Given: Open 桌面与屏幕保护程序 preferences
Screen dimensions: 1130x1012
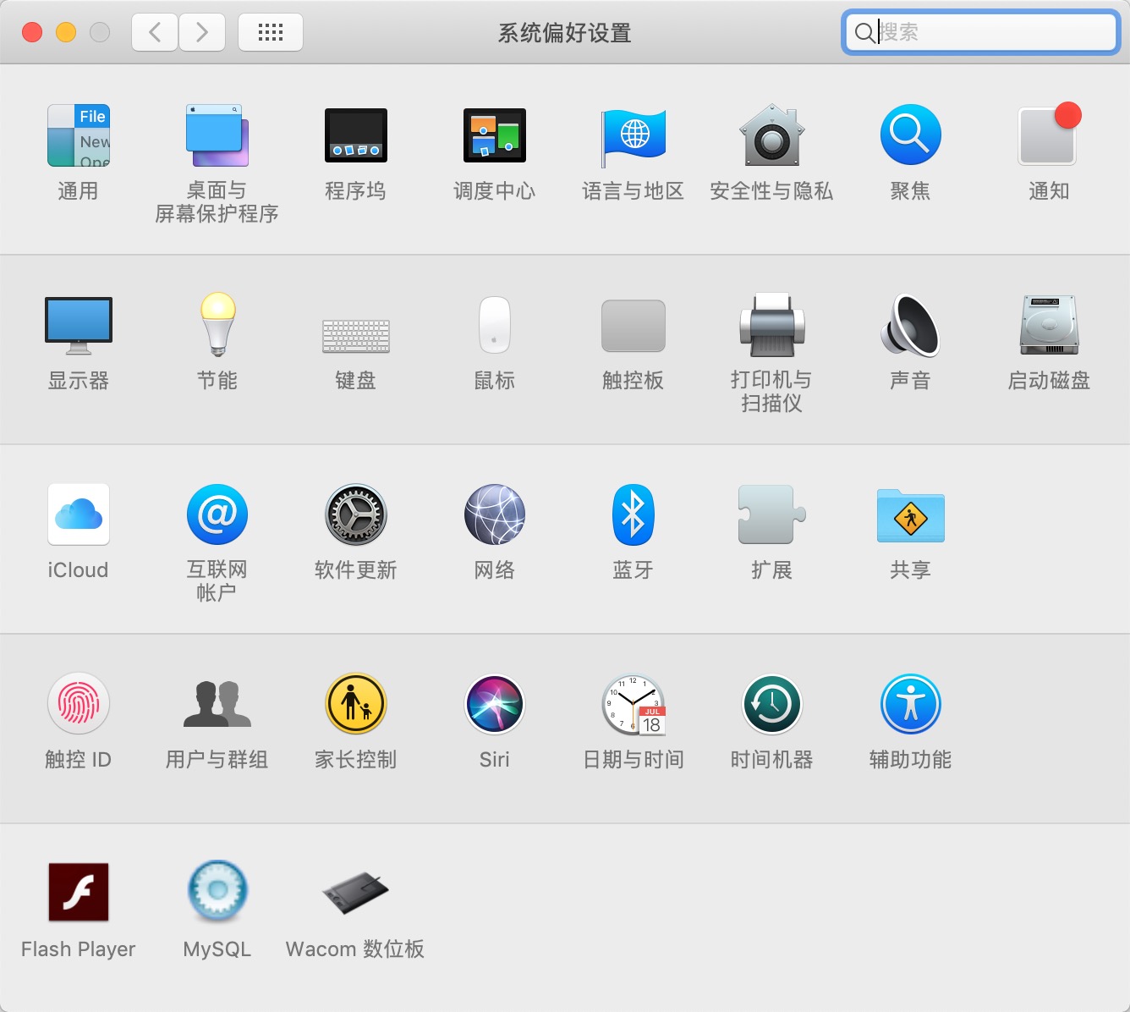Looking at the screenshot, I should tap(217, 135).
